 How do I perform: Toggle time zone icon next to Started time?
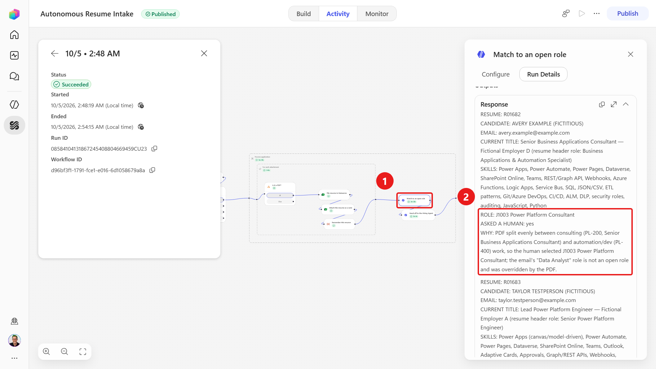coord(141,106)
